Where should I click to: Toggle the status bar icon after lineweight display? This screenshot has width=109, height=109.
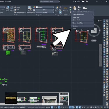[x=80, y=107]
